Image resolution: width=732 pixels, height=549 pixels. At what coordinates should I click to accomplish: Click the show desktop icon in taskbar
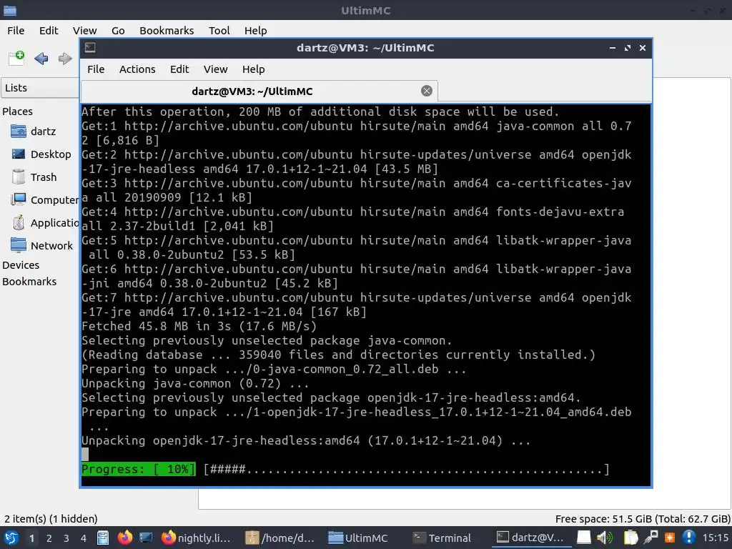coord(146,538)
